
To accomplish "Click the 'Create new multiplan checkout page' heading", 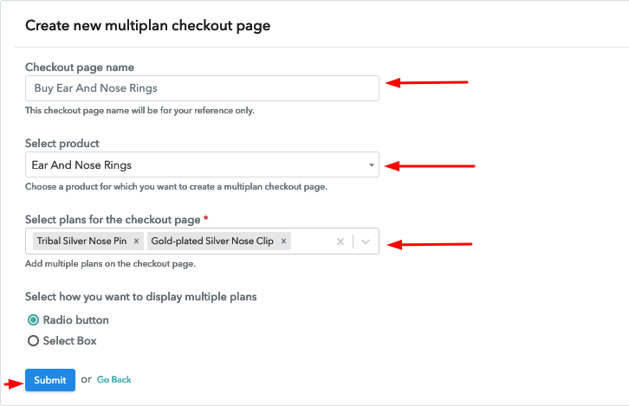I will (147, 26).
